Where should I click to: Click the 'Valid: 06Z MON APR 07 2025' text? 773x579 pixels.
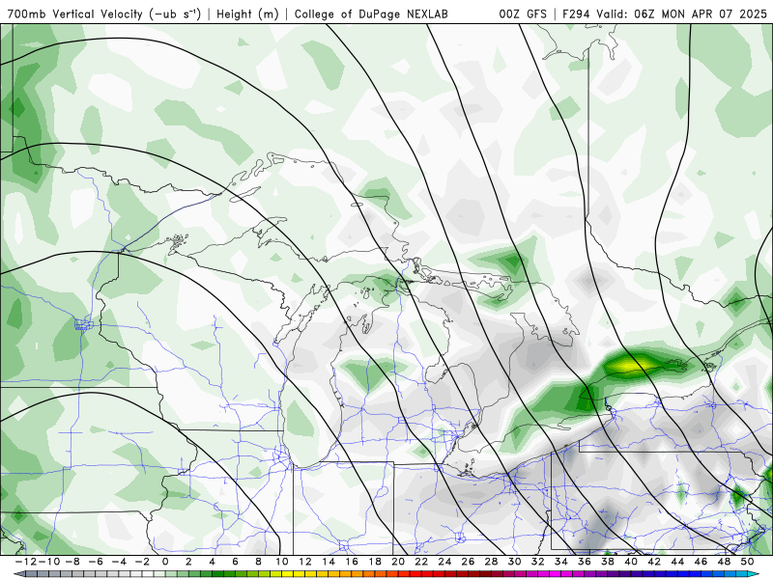pyautogui.click(x=682, y=14)
